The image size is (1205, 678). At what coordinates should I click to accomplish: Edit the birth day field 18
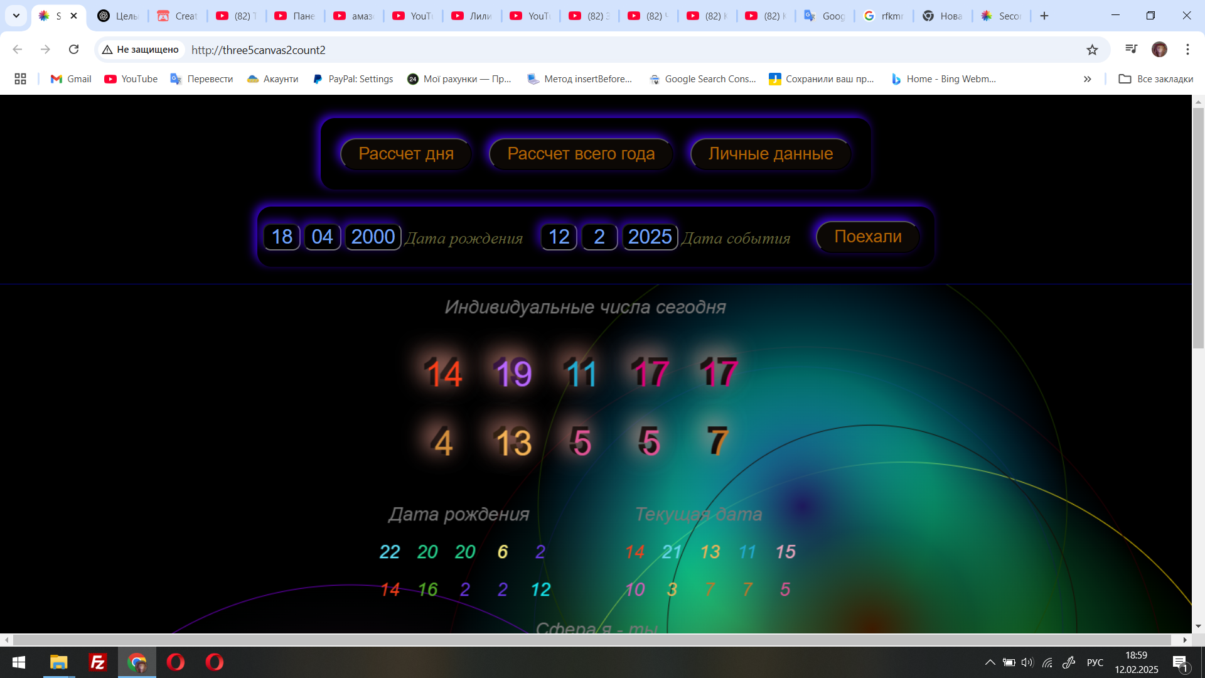282,237
